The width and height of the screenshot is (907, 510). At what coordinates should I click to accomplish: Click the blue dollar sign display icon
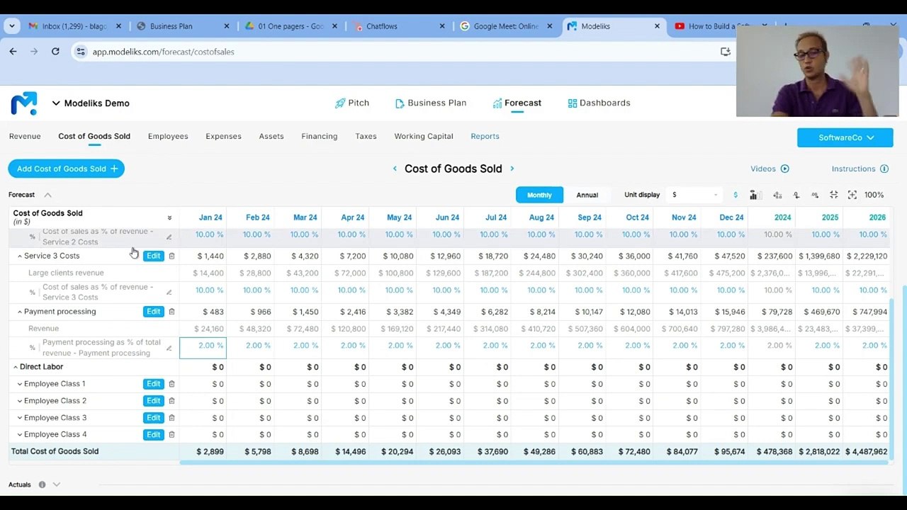click(x=736, y=195)
